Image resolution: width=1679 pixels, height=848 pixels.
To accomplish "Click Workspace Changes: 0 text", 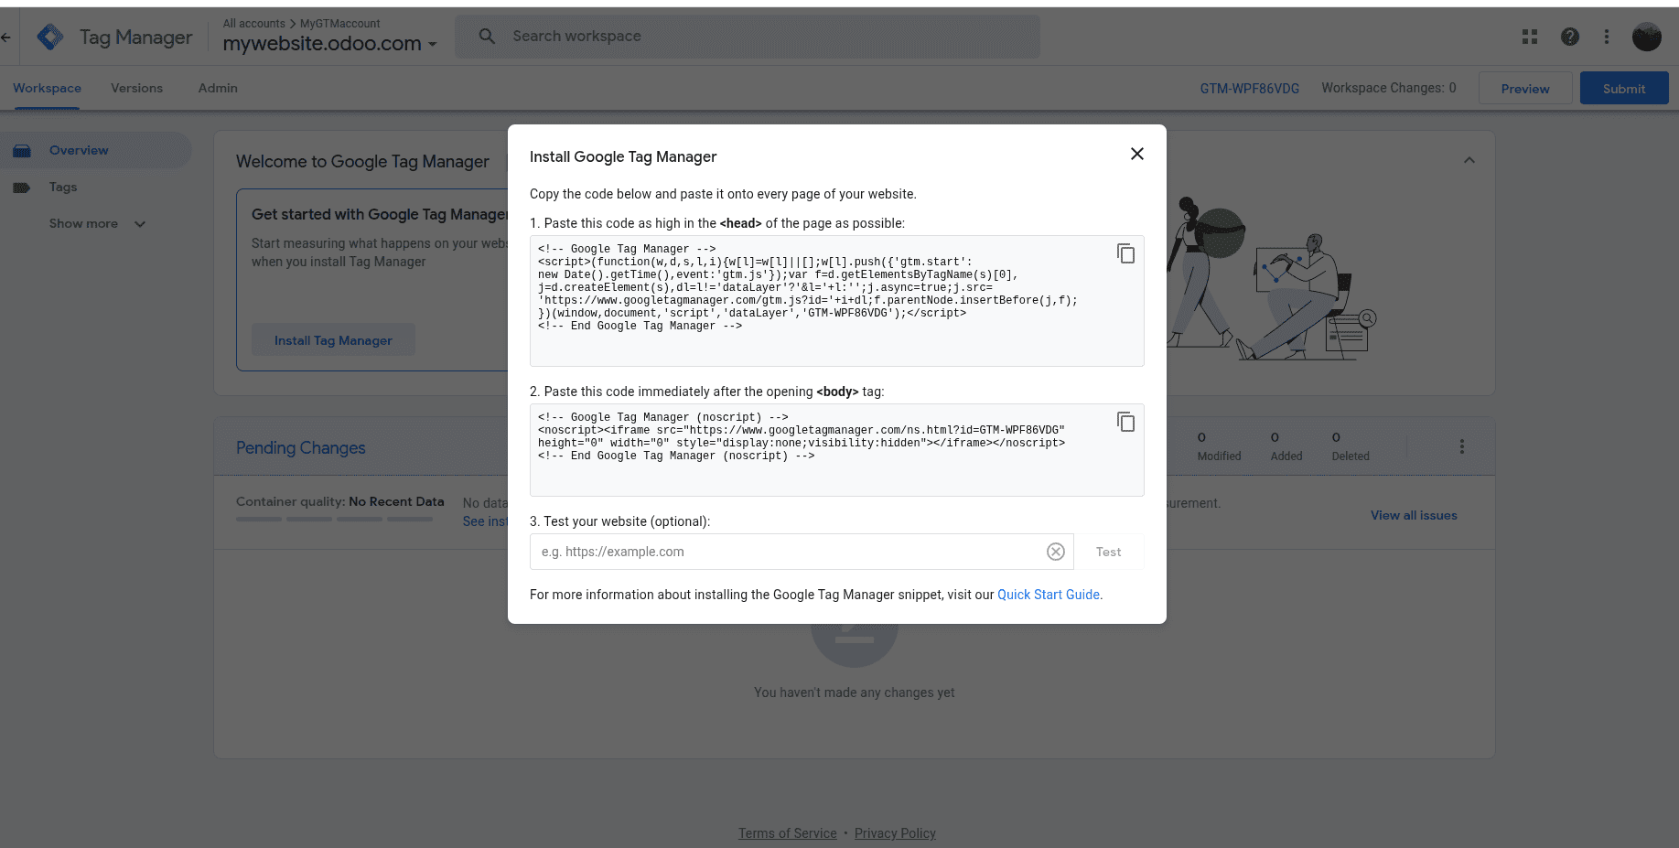I will [x=1388, y=88].
